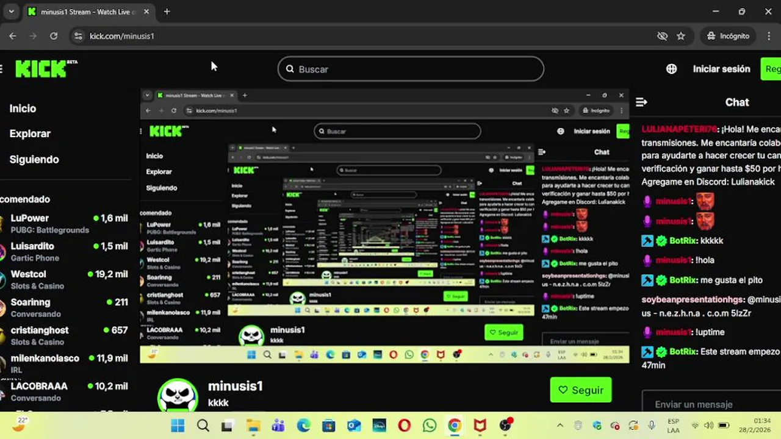781x439 pixels.
Task: Open Luisardito channel in main recommended list
Action: pyautogui.click(x=64, y=252)
